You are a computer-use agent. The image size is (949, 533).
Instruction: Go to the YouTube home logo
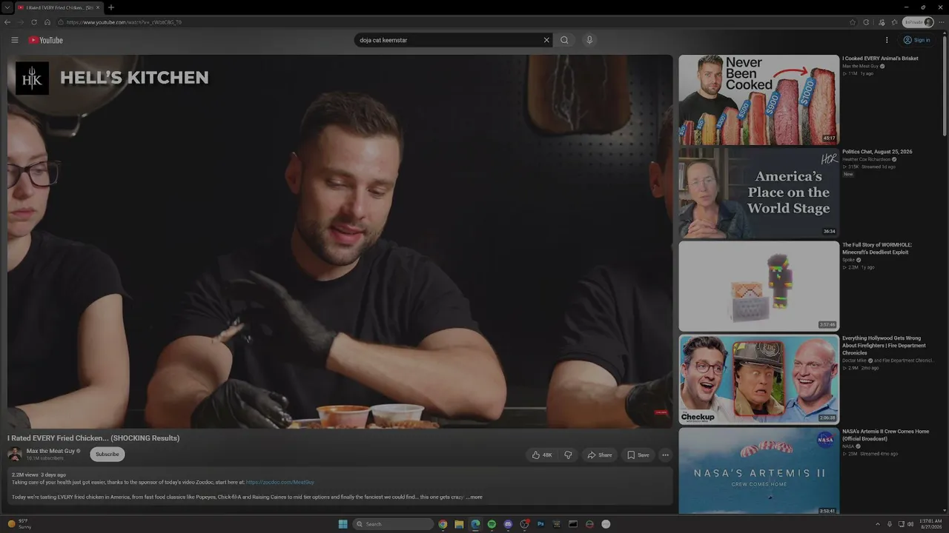[46, 40]
